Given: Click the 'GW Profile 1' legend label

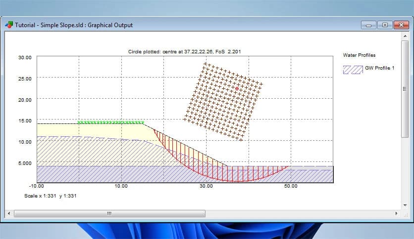Looking at the screenshot, I should pyautogui.click(x=379, y=68).
